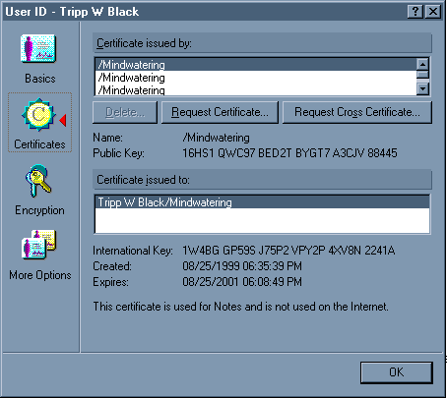Open the More Options cards icon

coord(38,245)
